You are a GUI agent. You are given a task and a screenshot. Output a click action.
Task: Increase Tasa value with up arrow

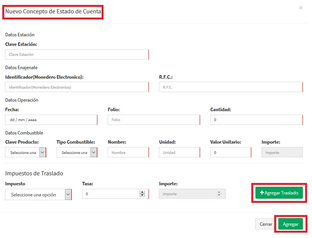pos(142,192)
